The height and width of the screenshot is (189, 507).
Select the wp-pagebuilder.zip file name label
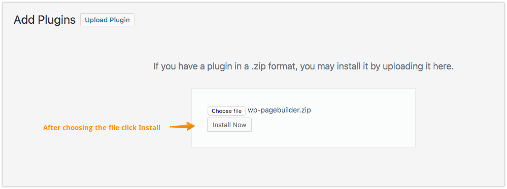tap(279, 110)
